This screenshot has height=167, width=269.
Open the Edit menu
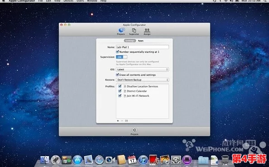point(48,1)
